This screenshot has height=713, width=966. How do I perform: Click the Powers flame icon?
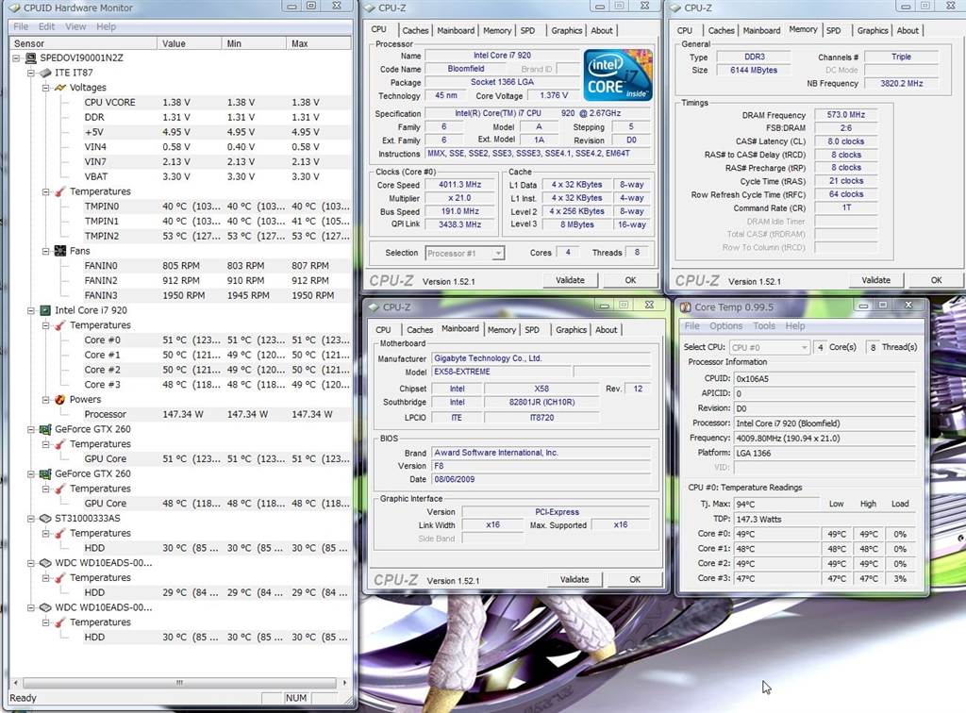click(x=59, y=399)
